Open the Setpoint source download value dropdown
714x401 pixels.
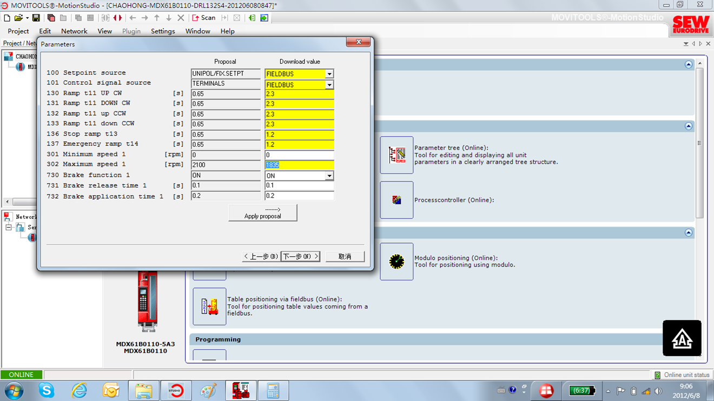329,74
